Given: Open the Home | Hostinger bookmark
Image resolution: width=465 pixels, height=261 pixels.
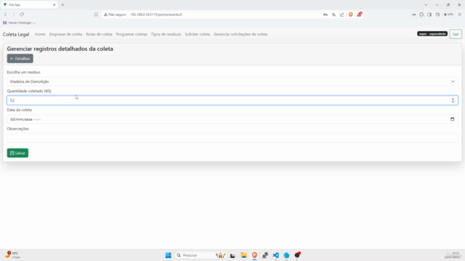Looking at the screenshot, I should 19,22.
